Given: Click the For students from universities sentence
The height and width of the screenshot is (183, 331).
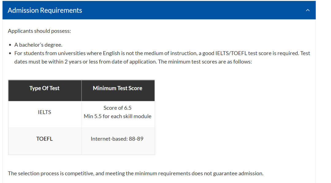Looking at the screenshot, I should 92,53.
